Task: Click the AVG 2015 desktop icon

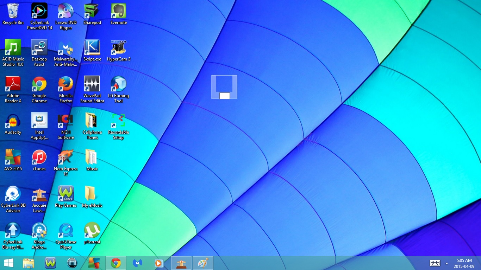Action: [x=13, y=160]
